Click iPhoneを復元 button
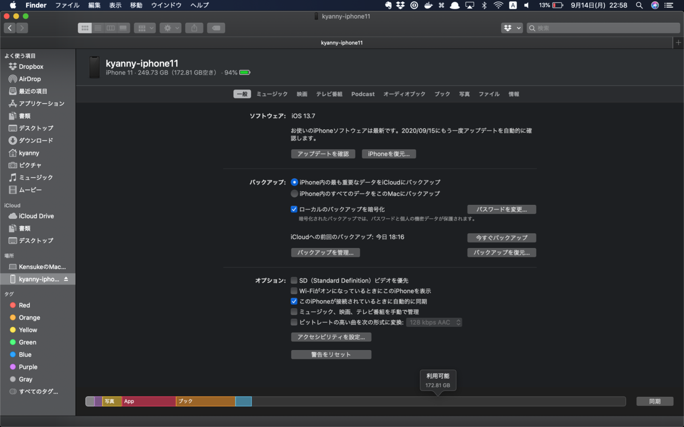Image resolution: width=684 pixels, height=427 pixels. coord(389,154)
